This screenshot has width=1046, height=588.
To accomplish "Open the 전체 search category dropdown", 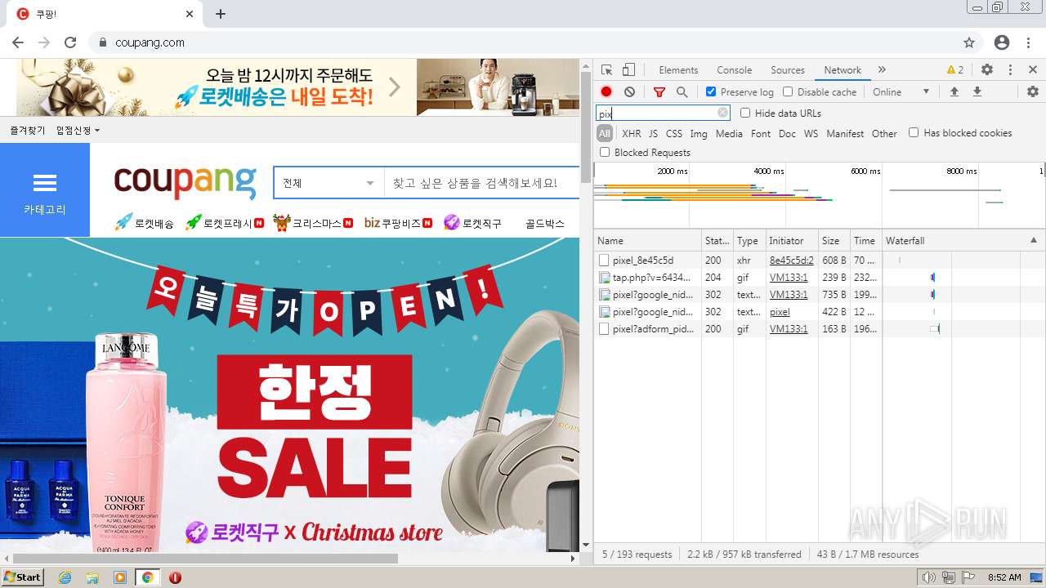I will coord(329,183).
